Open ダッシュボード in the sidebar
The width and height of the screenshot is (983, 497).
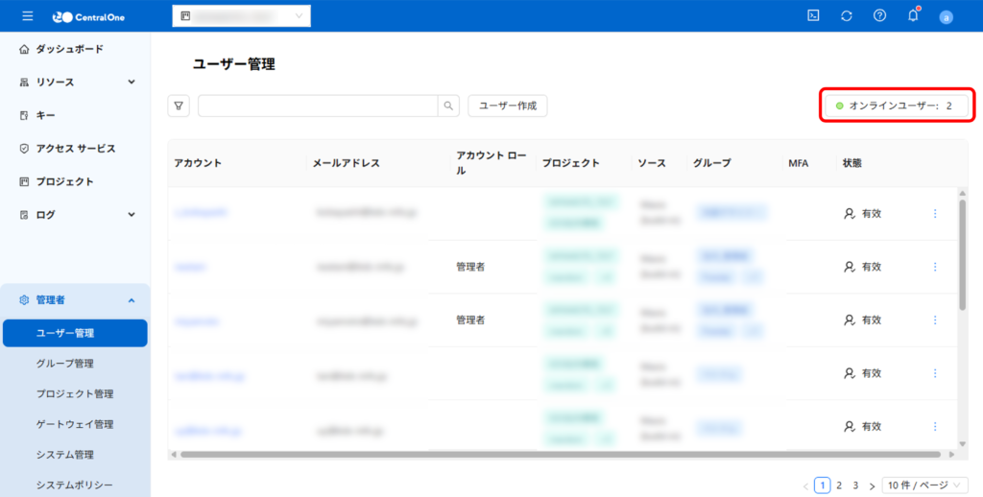coord(69,49)
